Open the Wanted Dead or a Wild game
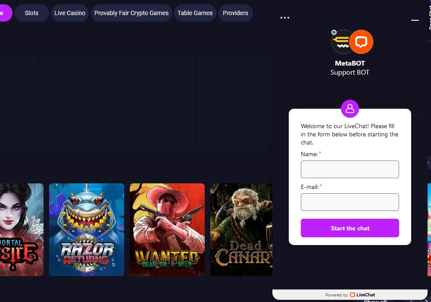Viewport: 431px width, 302px height. [167, 230]
